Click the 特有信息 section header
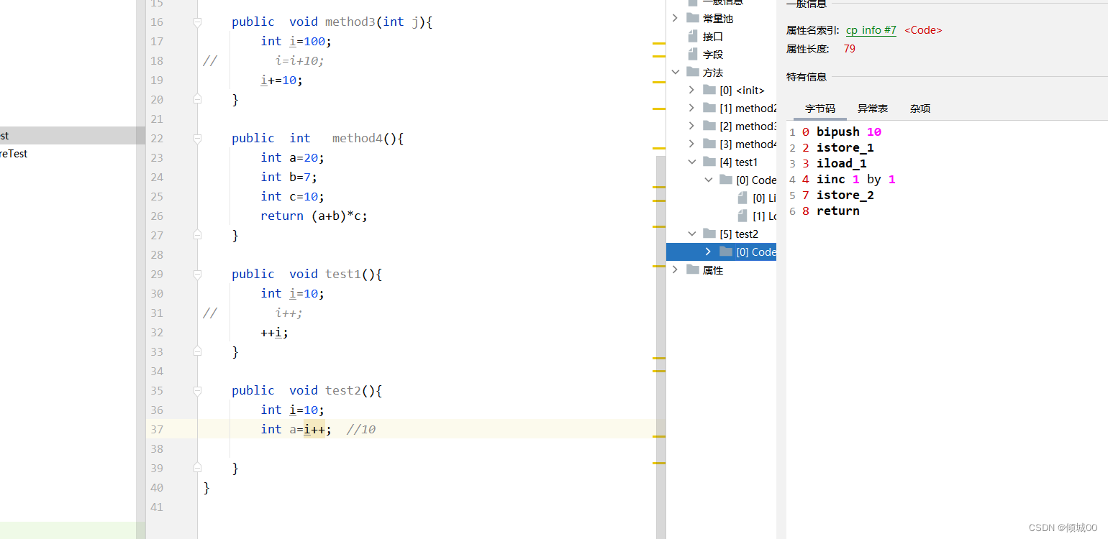1108x539 pixels. (807, 77)
